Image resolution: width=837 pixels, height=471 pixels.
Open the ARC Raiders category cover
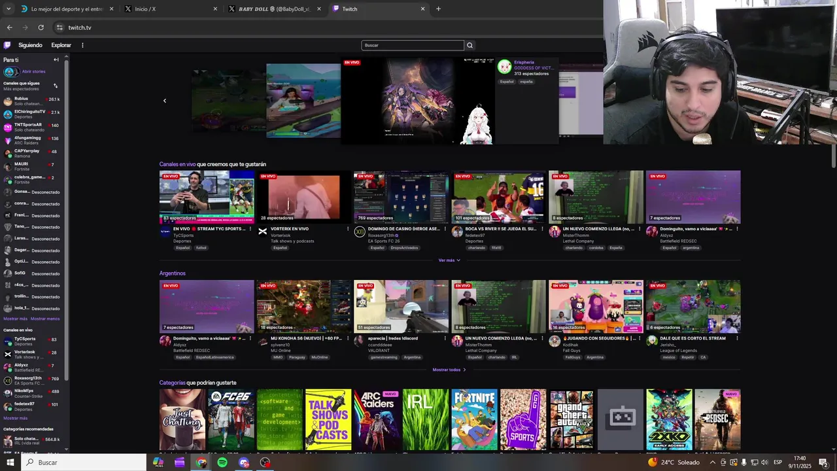click(x=377, y=419)
